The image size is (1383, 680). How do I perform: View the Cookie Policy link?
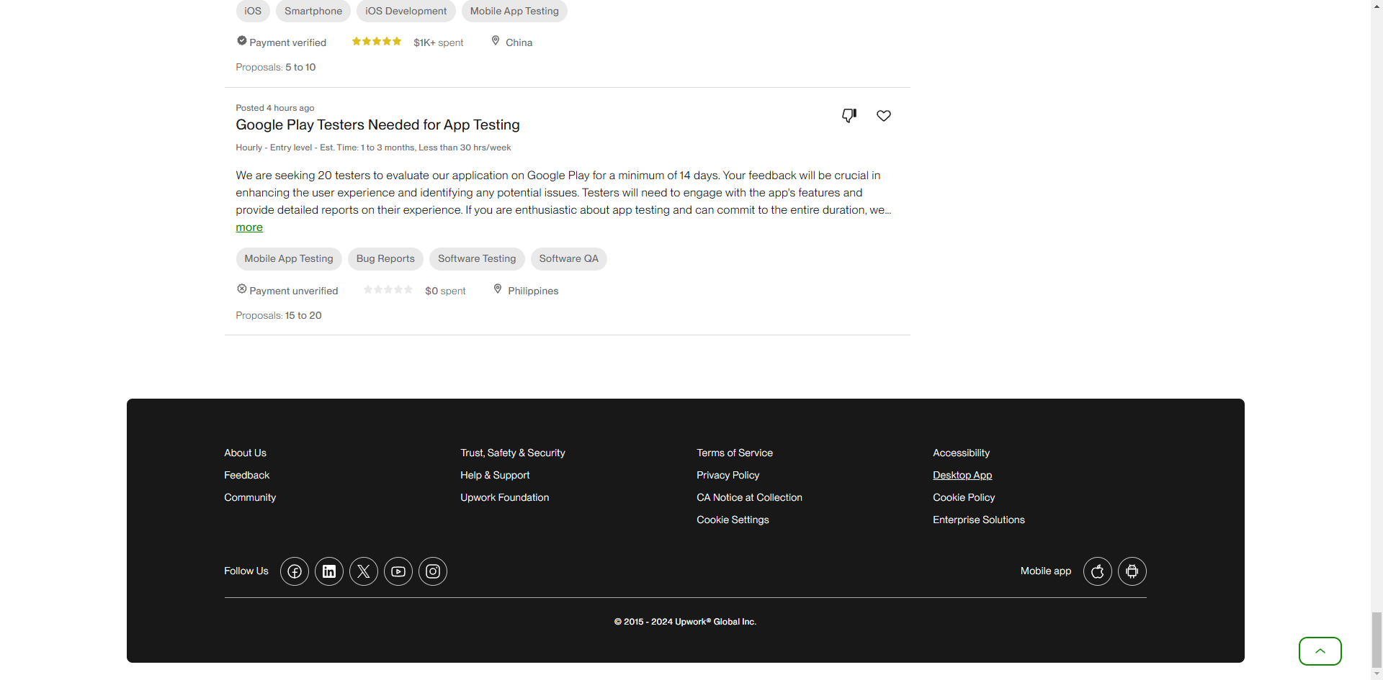click(964, 498)
